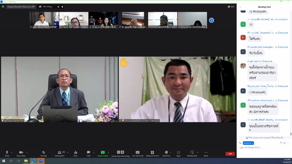This screenshot has height=164, width=292.
Task: Expand options arrow beside Whiteboards
Action: click(x=198, y=152)
